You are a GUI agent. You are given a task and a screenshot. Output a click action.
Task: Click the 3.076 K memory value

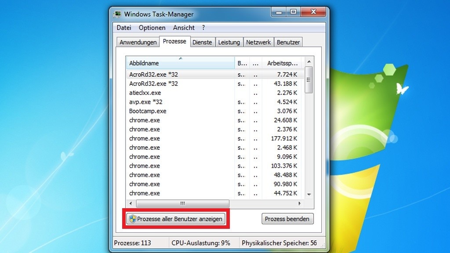[287, 111]
